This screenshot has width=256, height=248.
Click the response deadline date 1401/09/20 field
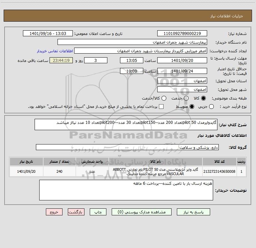182,60
